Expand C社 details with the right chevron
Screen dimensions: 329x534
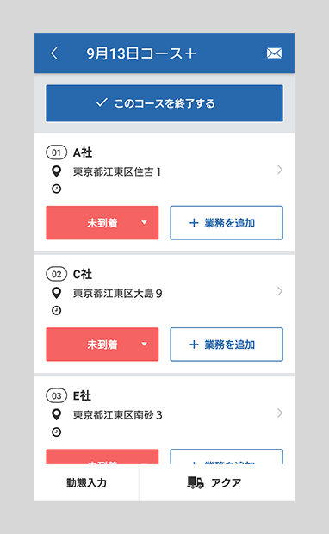click(x=280, y=291)
